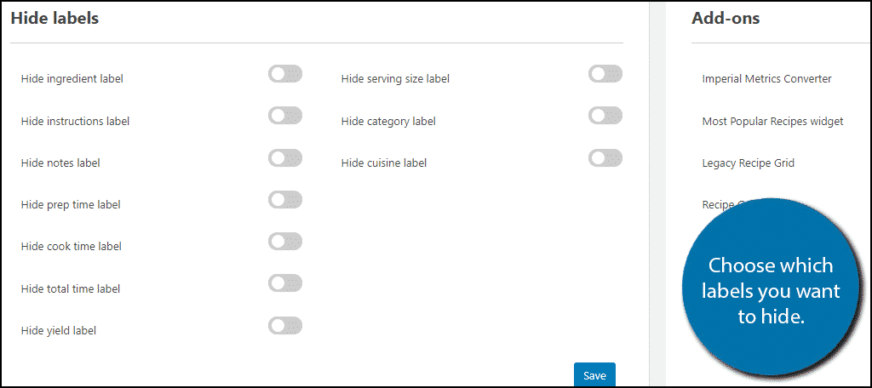
Task: Toggle the Hide cuisine label switch
Action: pos(605,157)
